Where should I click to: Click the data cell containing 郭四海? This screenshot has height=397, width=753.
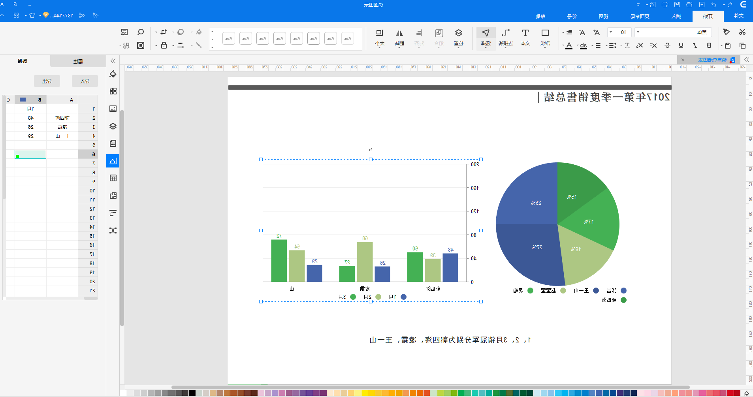[x=62, y=118]
